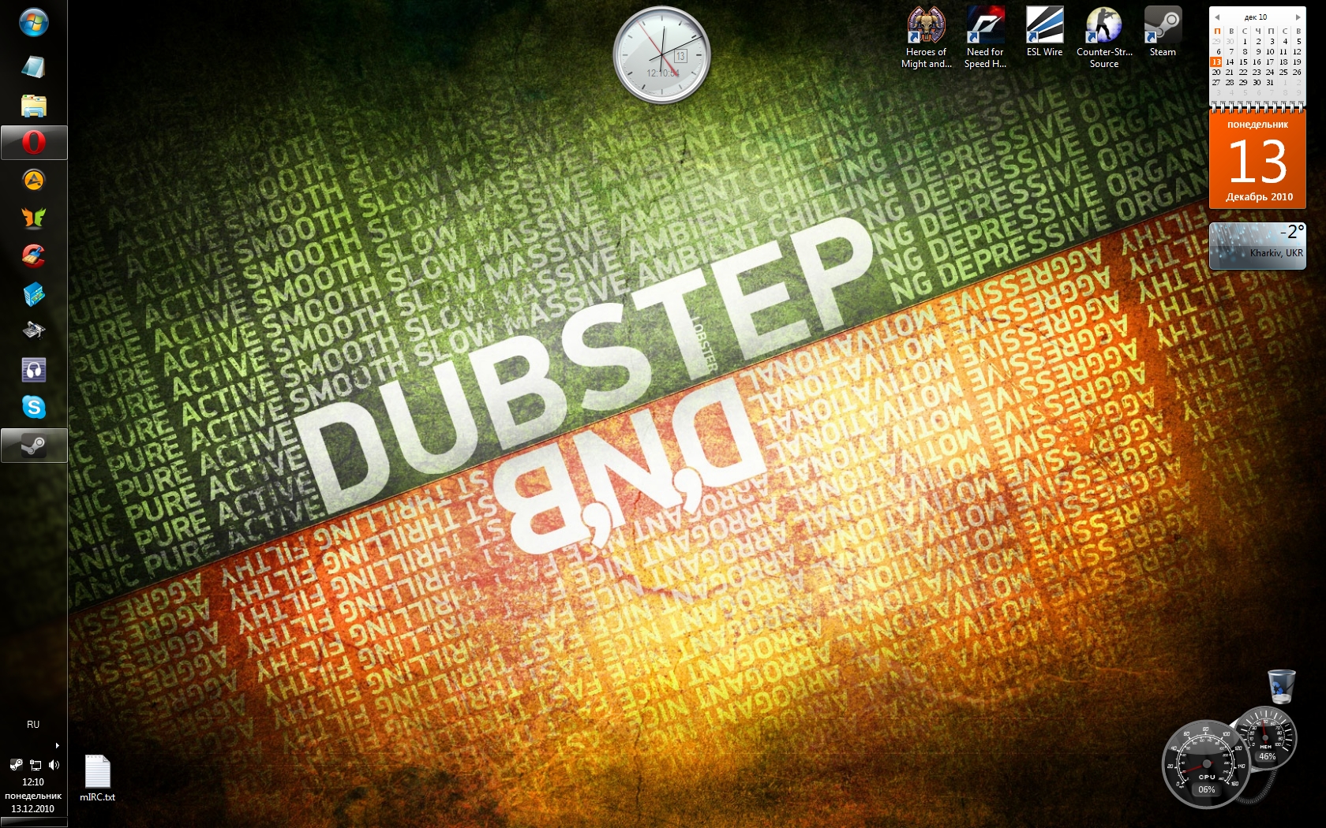Open Counter-Strike Source desktop shortcut

tap(1104, 38)
